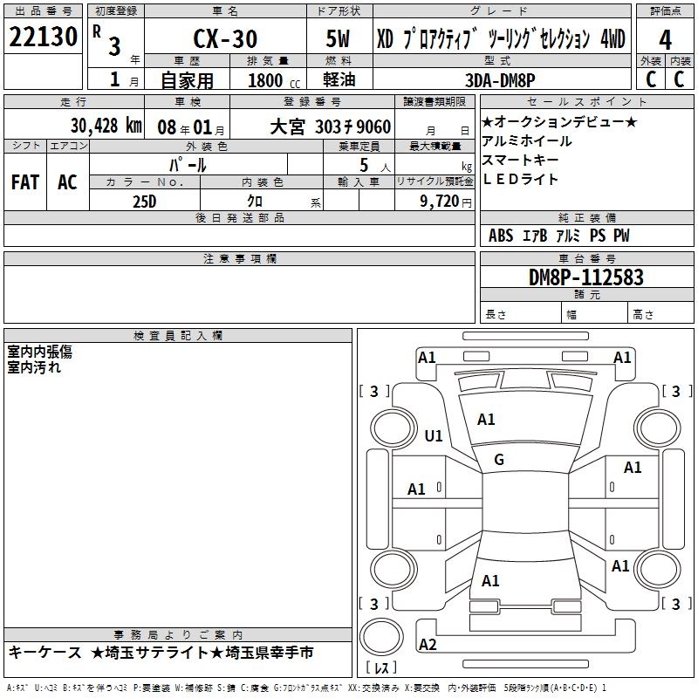Click the U1 dent mark on the diagram
Viewport: 698px width, 698px height.
434,435
